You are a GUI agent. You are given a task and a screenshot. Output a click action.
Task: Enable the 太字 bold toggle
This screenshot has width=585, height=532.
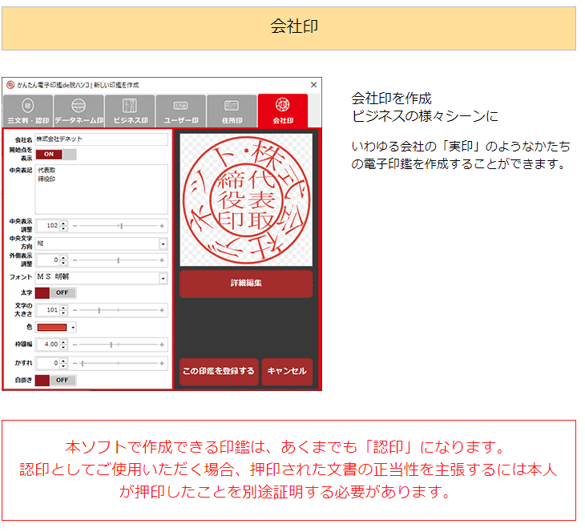(x=56, y=292)
